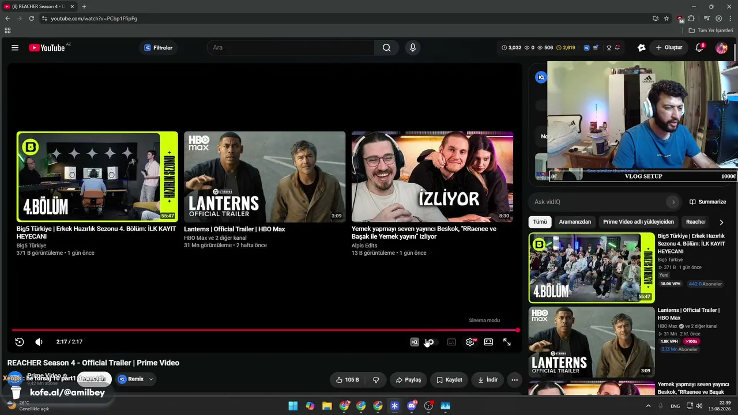738x415 pixels.
Task: Open the YouTube guide hamburger menu
Action: point(15,48)
